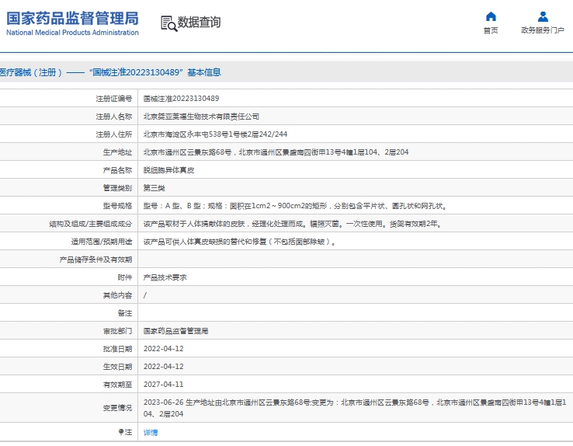The image size is (573, 446).
Task: Click the 其他内容 slash value
Action: click(145, 295)
